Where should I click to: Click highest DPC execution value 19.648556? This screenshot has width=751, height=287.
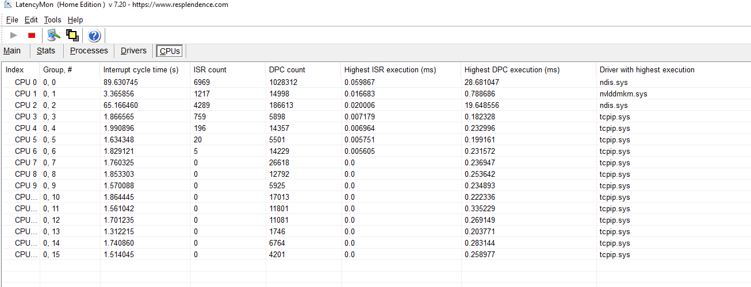point(482,105)
